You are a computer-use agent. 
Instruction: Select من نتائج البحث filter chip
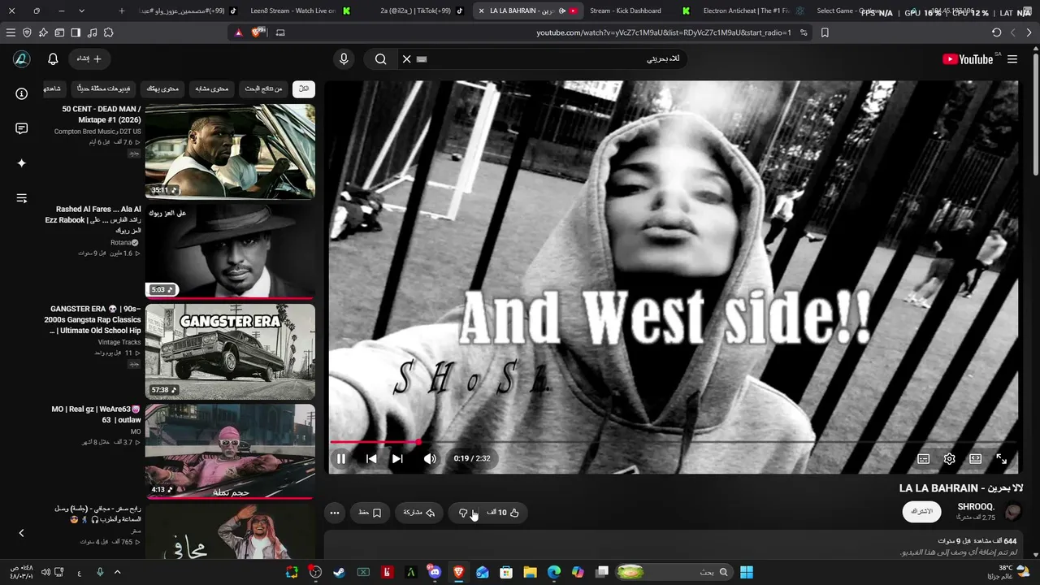pos(263,89)
